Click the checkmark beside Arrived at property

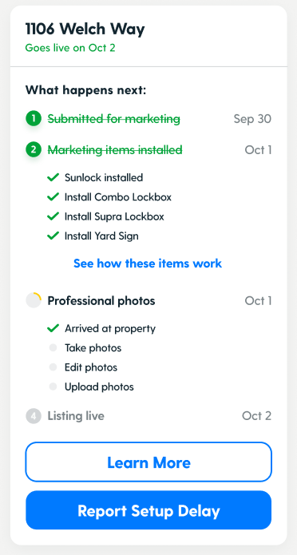pyautogui.click(x=53, y=328)
